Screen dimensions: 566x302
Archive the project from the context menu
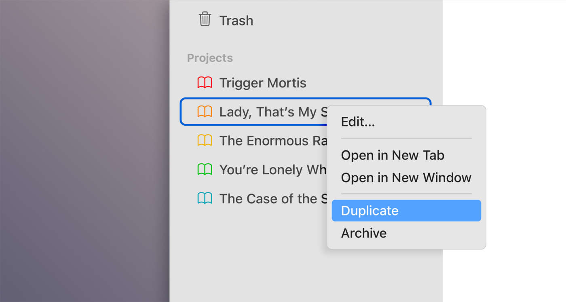click(x=364, y=233)
